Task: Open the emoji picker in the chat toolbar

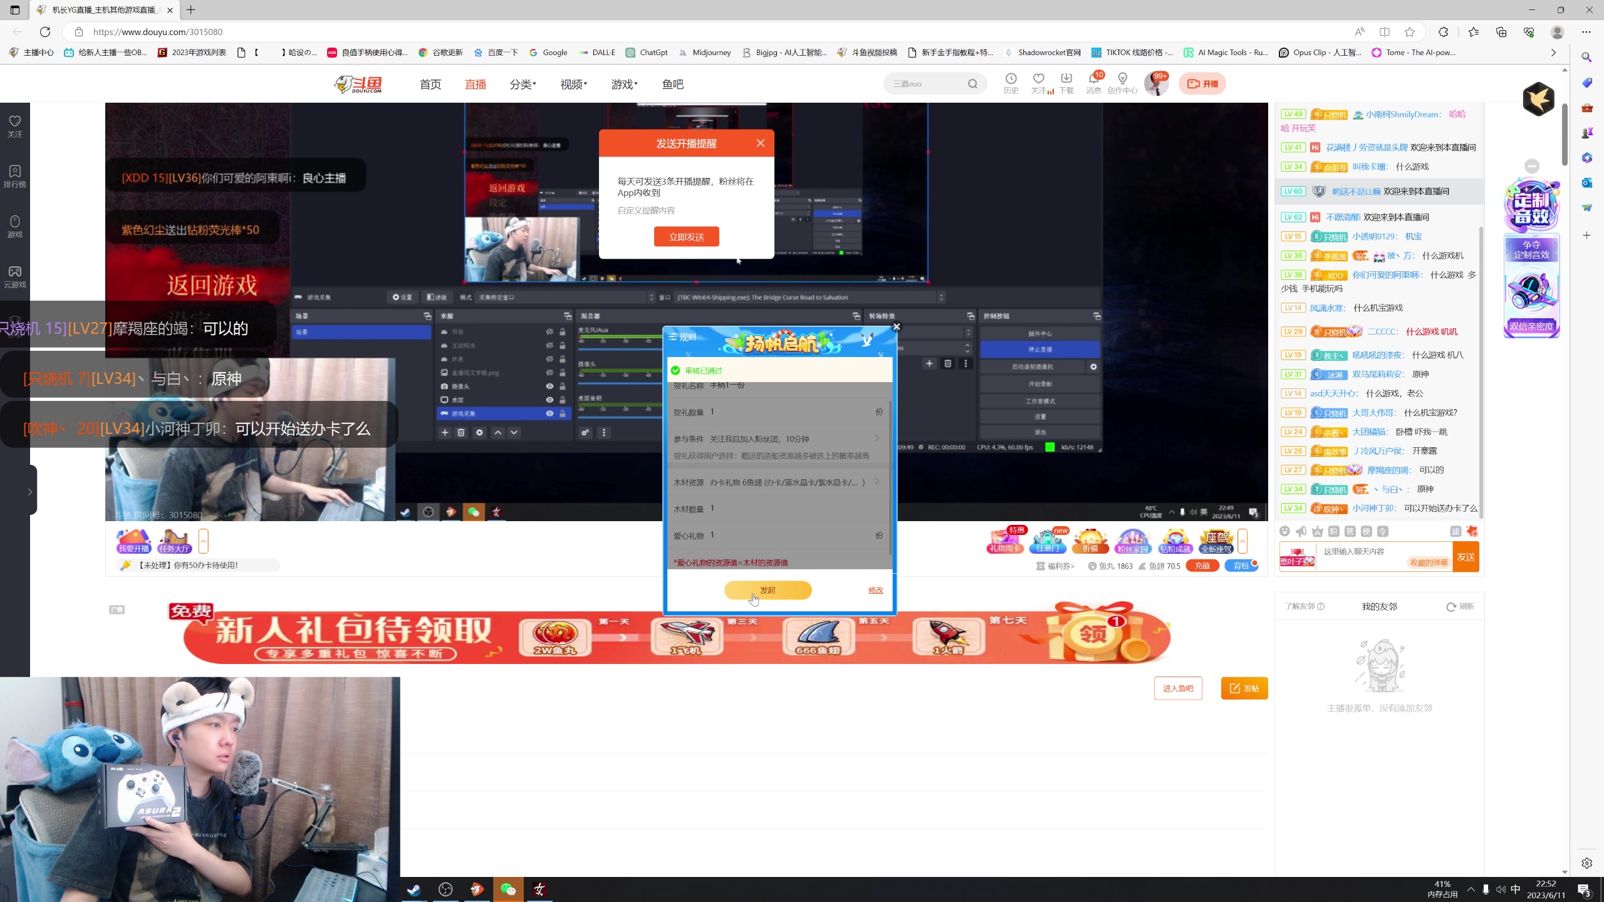Action: click(1285, 531)
